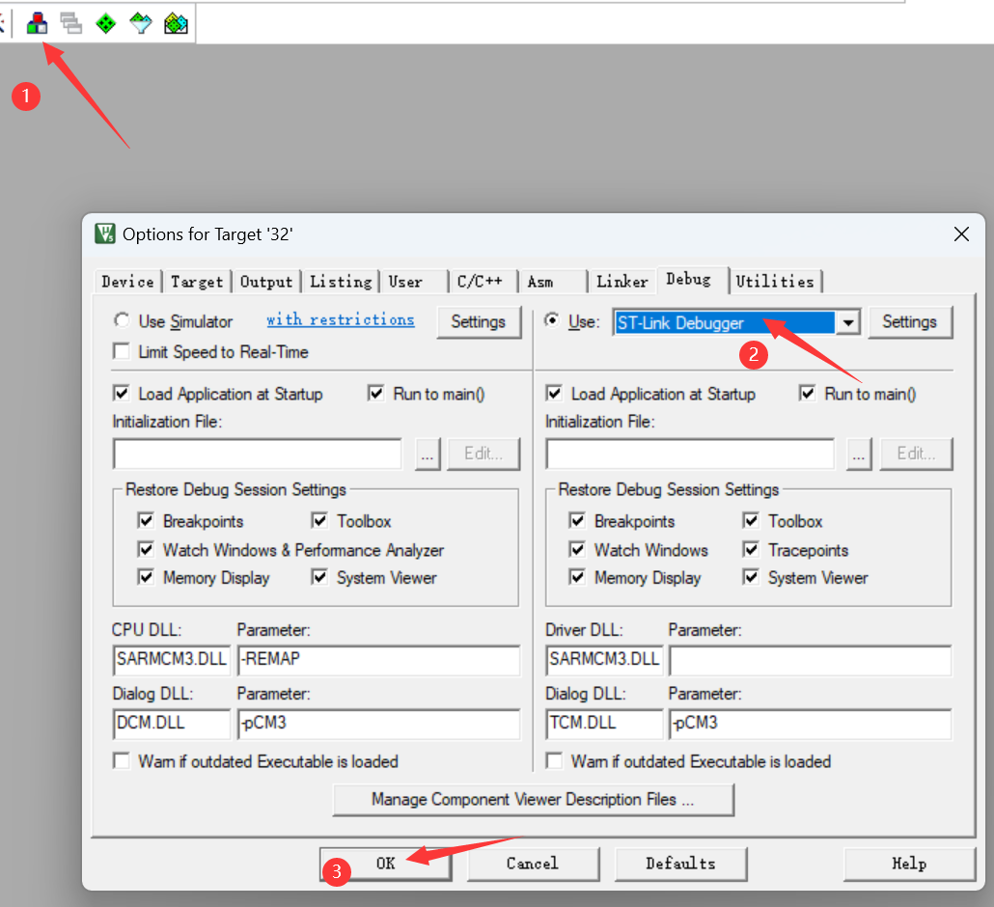Toggle ST-Link Load Application at Startup
Image resolution: width=994 pixels, height=907 pixels.
[x=554, y=394]
